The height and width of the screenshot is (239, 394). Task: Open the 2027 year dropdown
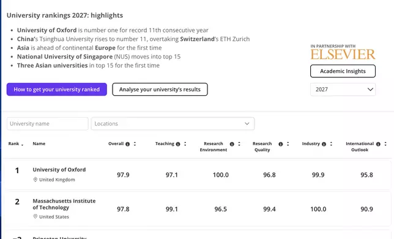[x=343, y=90]
